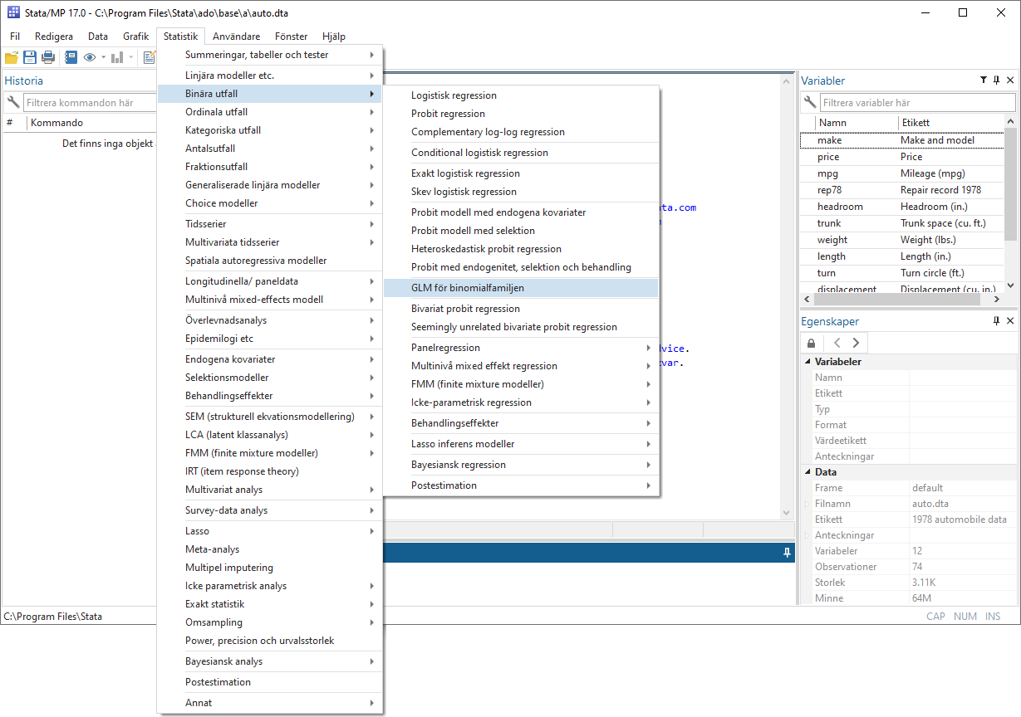
Task: Choose Logistisk regression from the submenu
Action: tap(454, 95)
